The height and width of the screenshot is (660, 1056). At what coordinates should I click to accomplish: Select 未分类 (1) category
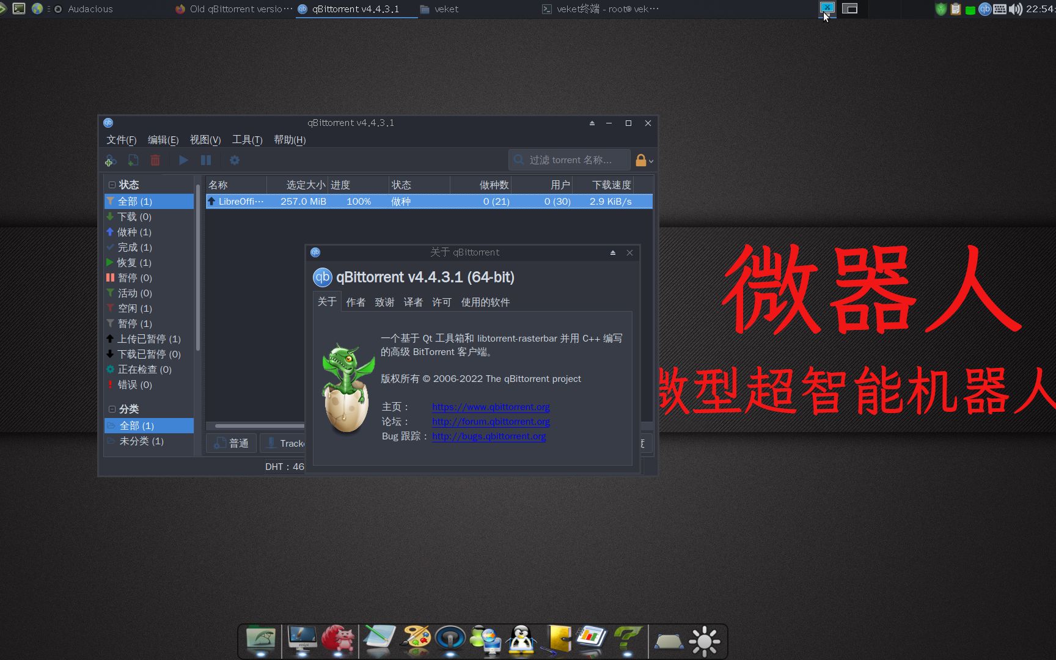(x=149, y=441)
